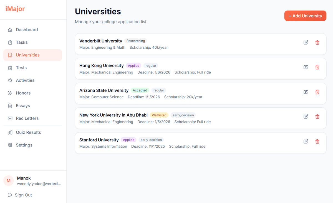This screenshot has height=203, width=333.
Task: Edit the Hong Kong University entry
Action: coord(306,67)
